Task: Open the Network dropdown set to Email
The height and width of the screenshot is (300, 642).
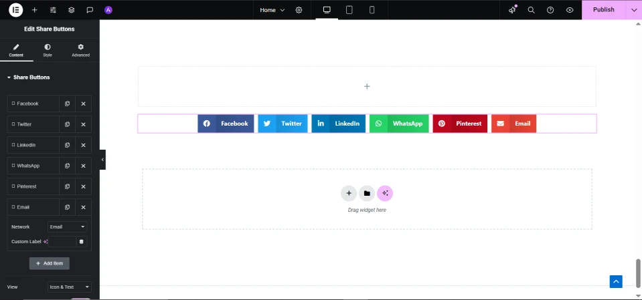Action: point(67,227)
